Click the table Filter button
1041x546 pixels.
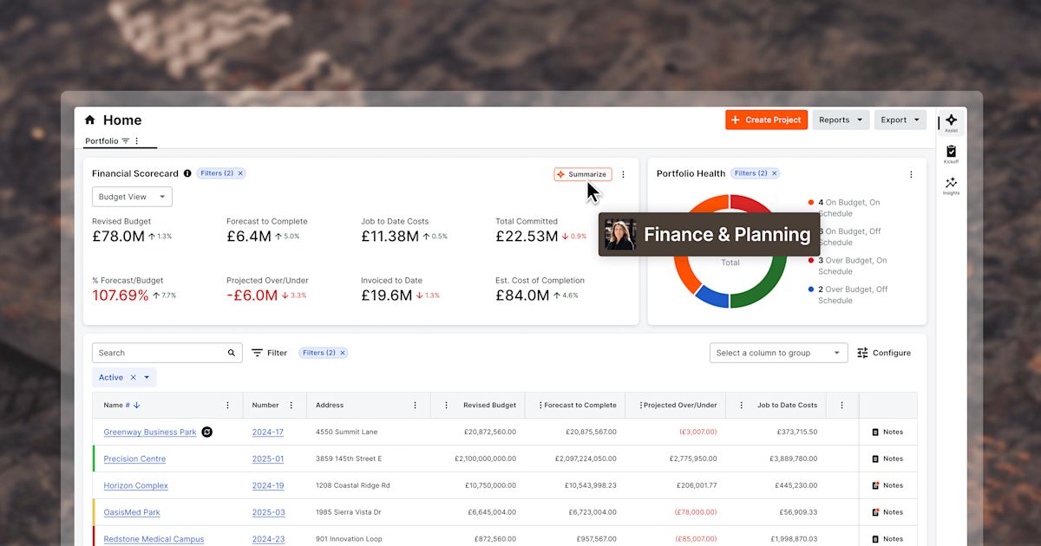click(x=269, y=353)
